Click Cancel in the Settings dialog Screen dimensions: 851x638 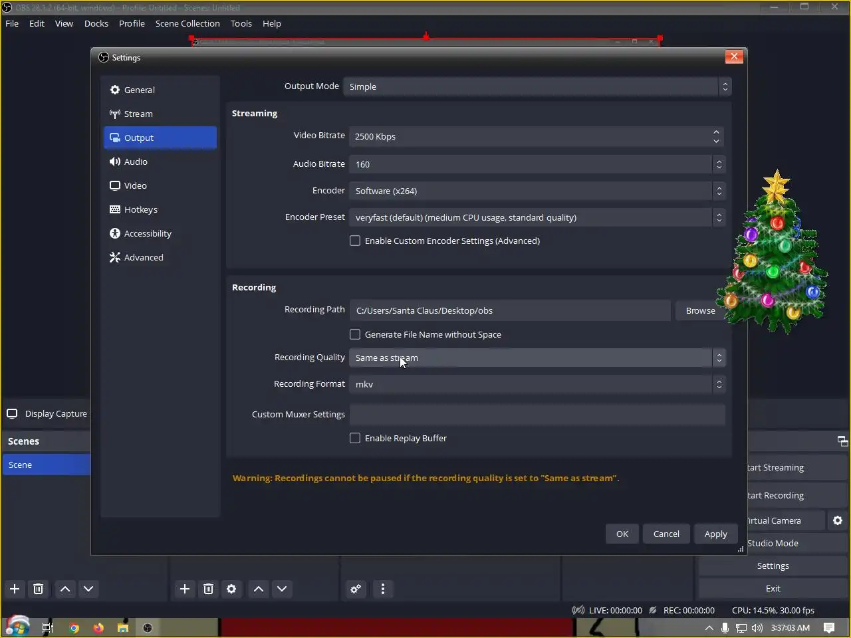click(x=666, y=534)
